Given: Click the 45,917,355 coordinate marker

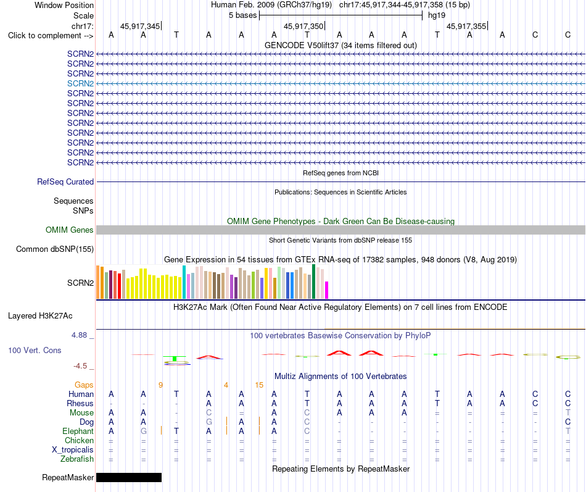Looking at the screenshot, I should coord(466,26).
